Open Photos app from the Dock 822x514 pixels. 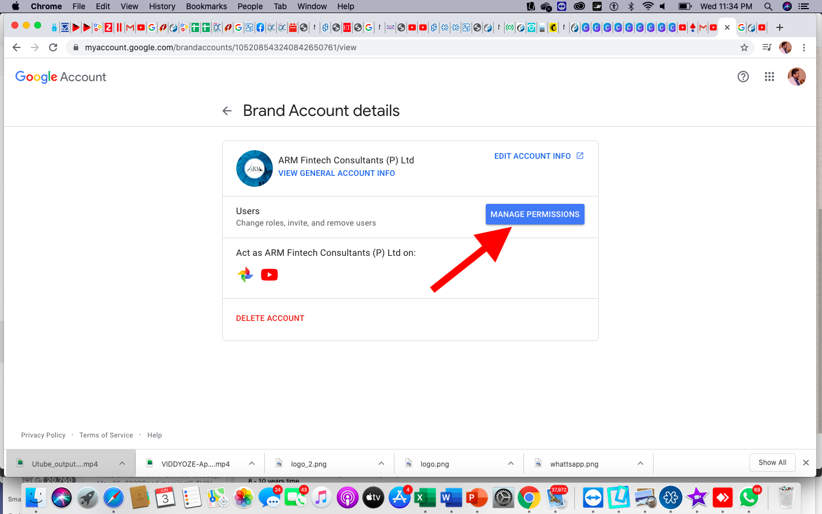[244, 498]
